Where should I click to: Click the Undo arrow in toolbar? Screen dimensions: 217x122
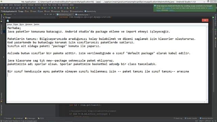click(x=11, y=8)
